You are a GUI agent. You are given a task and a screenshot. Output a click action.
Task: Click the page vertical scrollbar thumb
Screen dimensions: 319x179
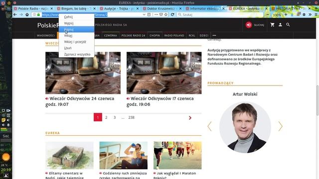(317, 100)
